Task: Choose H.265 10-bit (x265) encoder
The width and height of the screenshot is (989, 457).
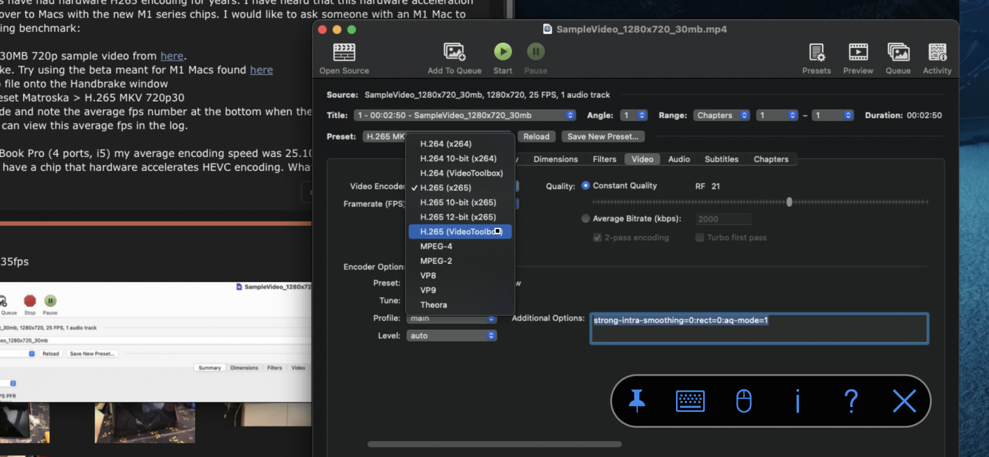Action: pos(460,202)
